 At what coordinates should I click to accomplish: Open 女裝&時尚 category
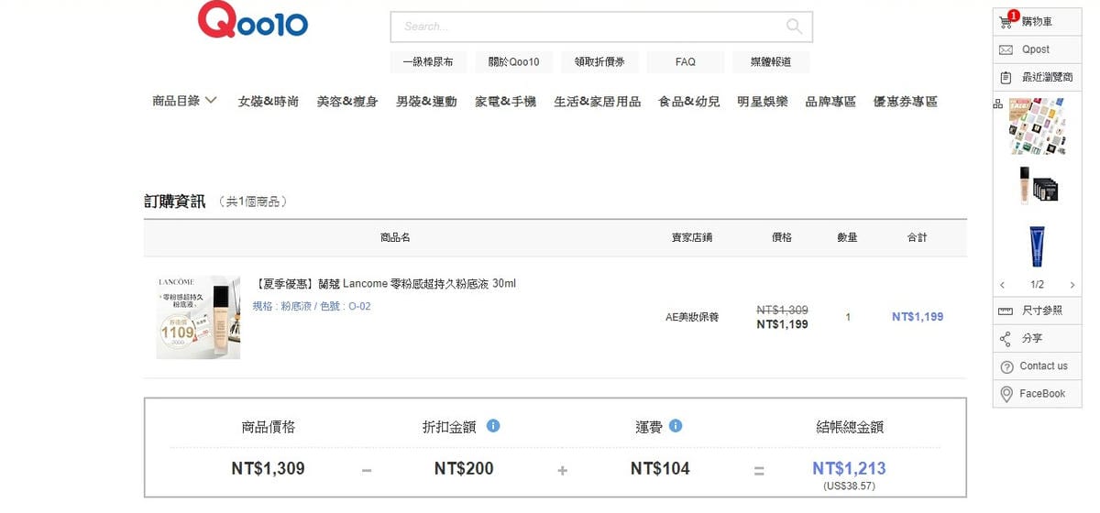coord(269,102)
